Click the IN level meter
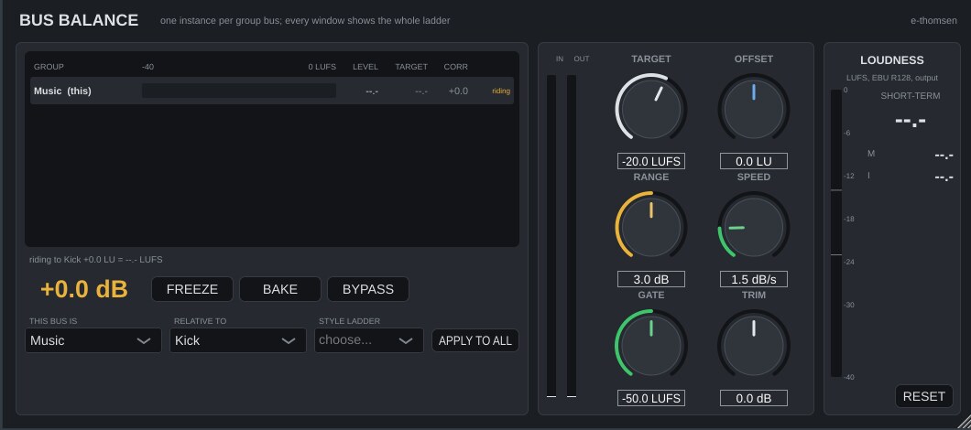The image size is (971, 430). tap(551, 236)
